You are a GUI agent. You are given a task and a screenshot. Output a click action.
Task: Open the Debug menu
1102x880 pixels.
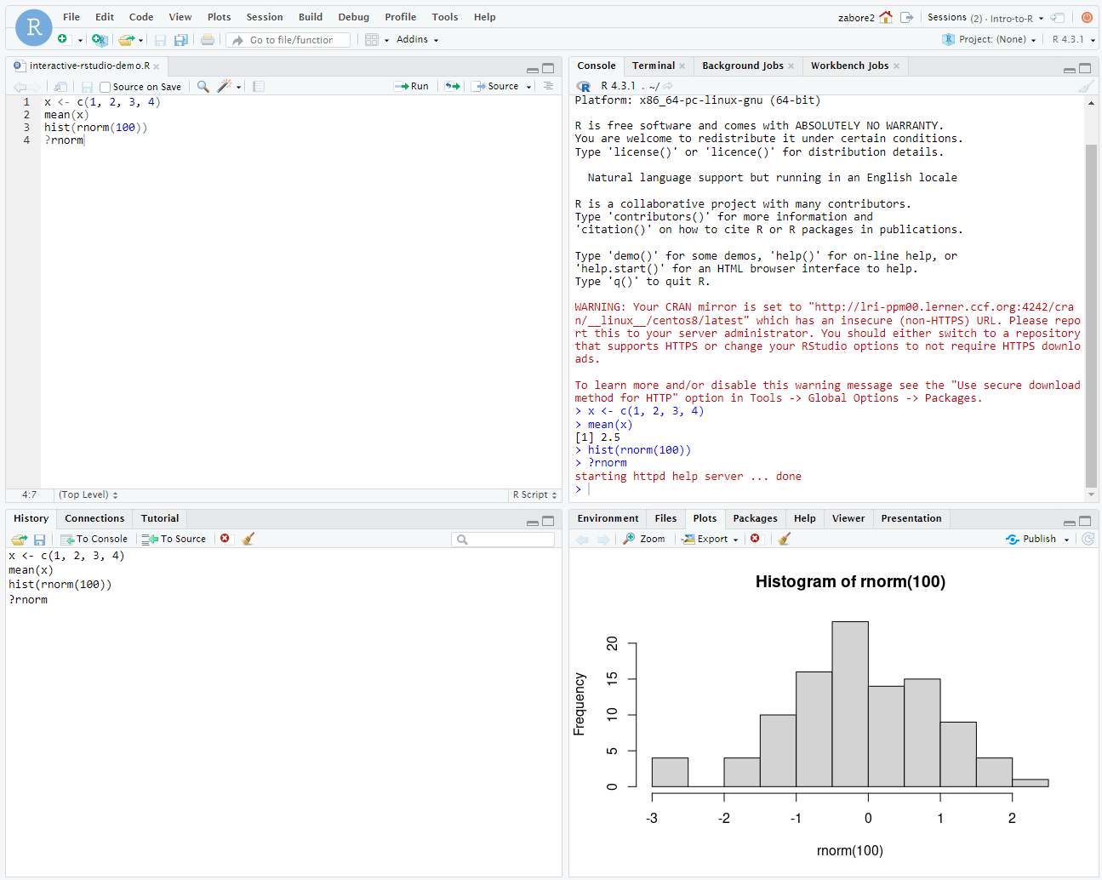[x=354, y=17]
